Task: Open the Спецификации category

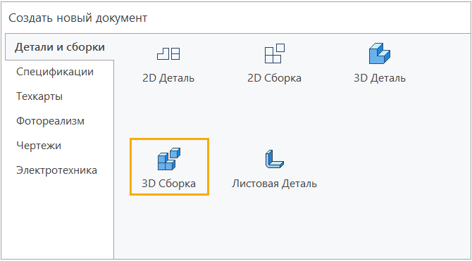Action: pyautogui.click(x=55, y=72)
